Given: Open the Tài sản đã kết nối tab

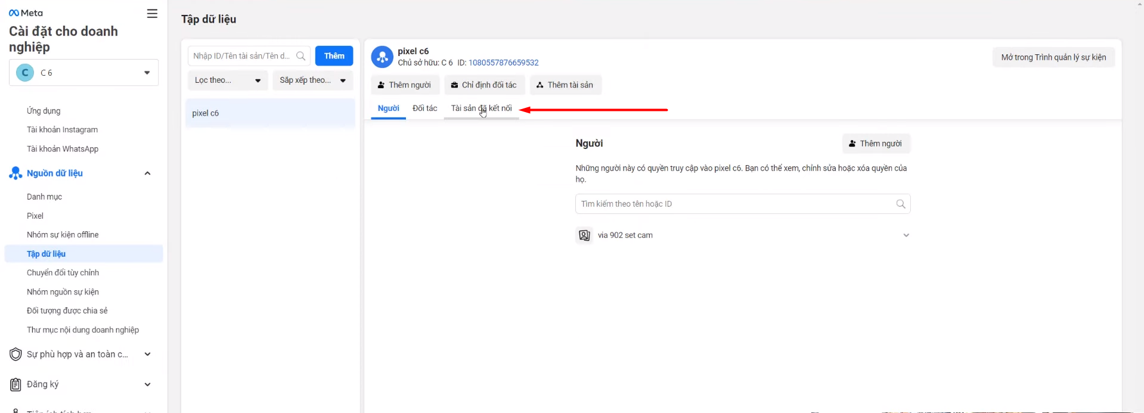Looking at the screenshot, I should pos(481,108).
